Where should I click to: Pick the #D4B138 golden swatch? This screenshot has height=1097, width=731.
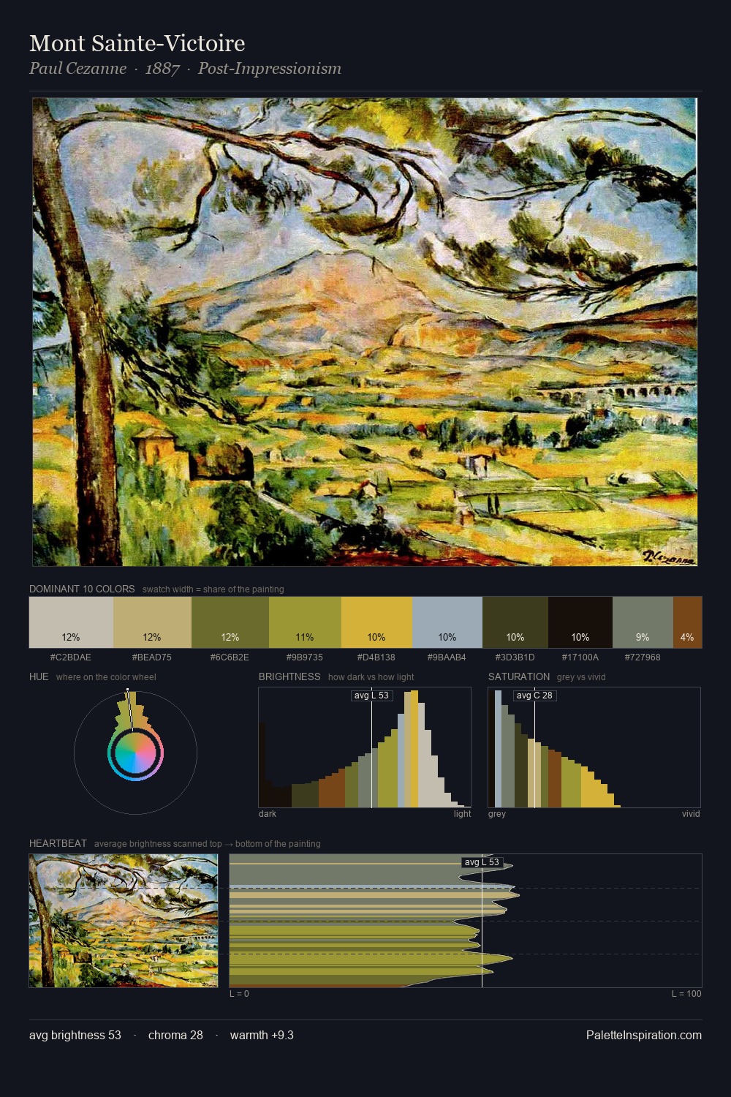(376, 622)
